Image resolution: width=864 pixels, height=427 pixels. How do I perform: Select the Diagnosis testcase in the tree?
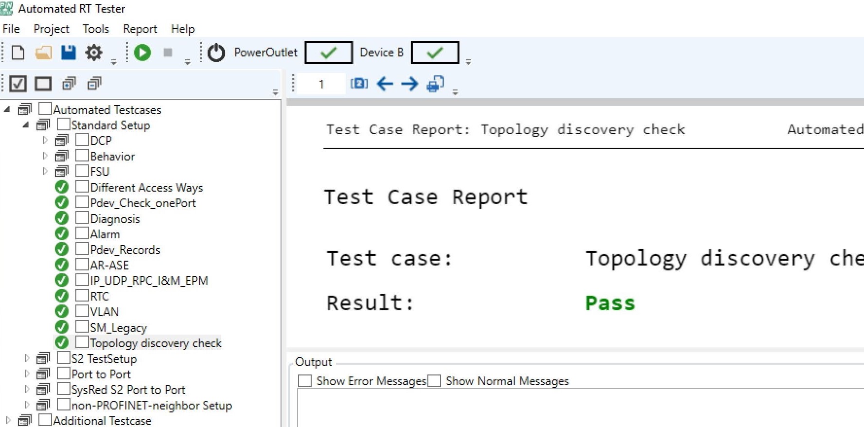coord(115,219)
